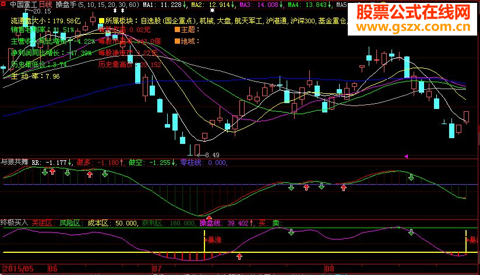Viewport: 480px width, 275px height.
Task: Click 每股收益 0.02元 text
Action: 125,30
